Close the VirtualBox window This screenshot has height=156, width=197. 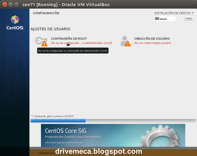click(x=5, y=5)
